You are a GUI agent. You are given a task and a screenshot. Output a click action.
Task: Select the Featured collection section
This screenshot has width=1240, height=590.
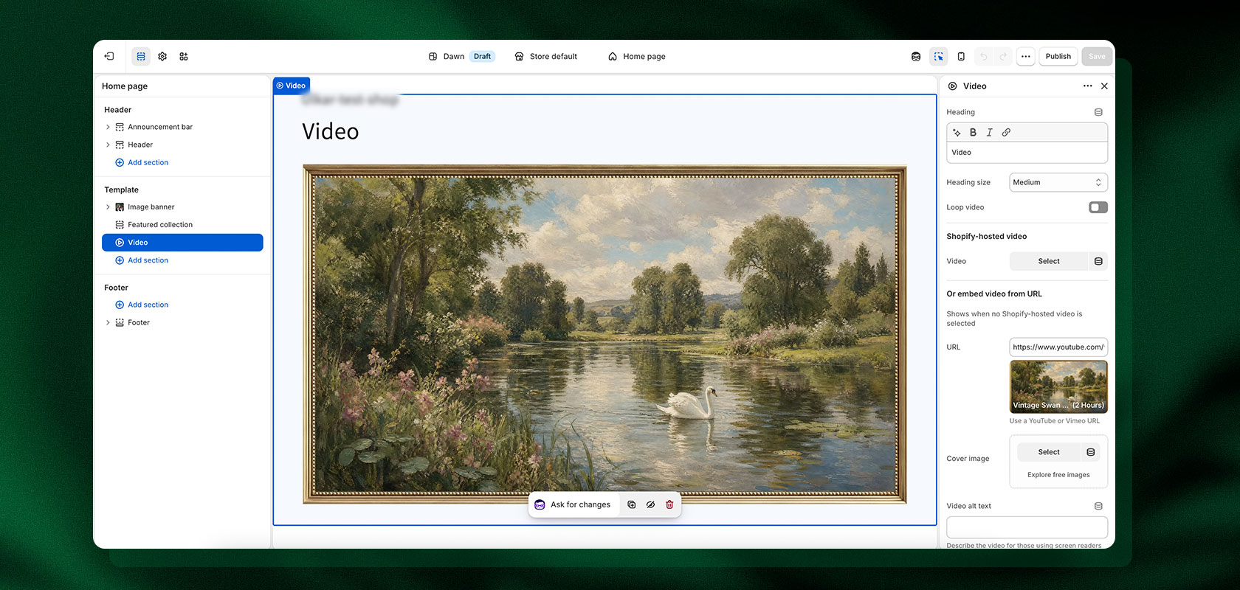point(182,225)
